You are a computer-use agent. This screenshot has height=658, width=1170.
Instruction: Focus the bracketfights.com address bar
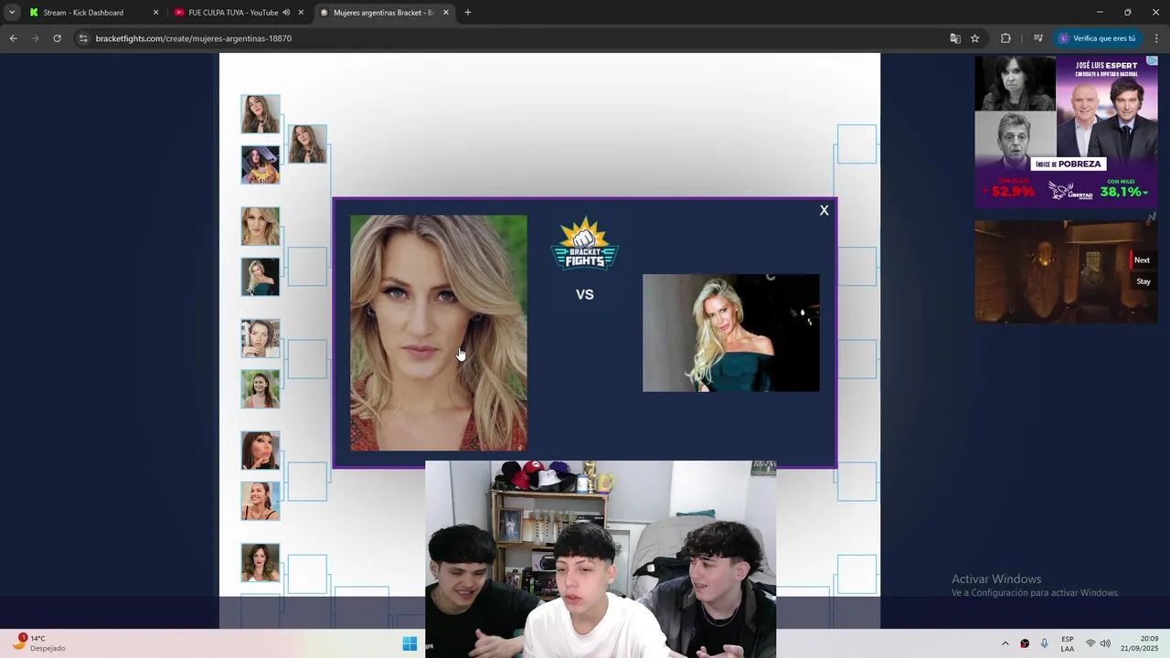[x=512, y=38]
